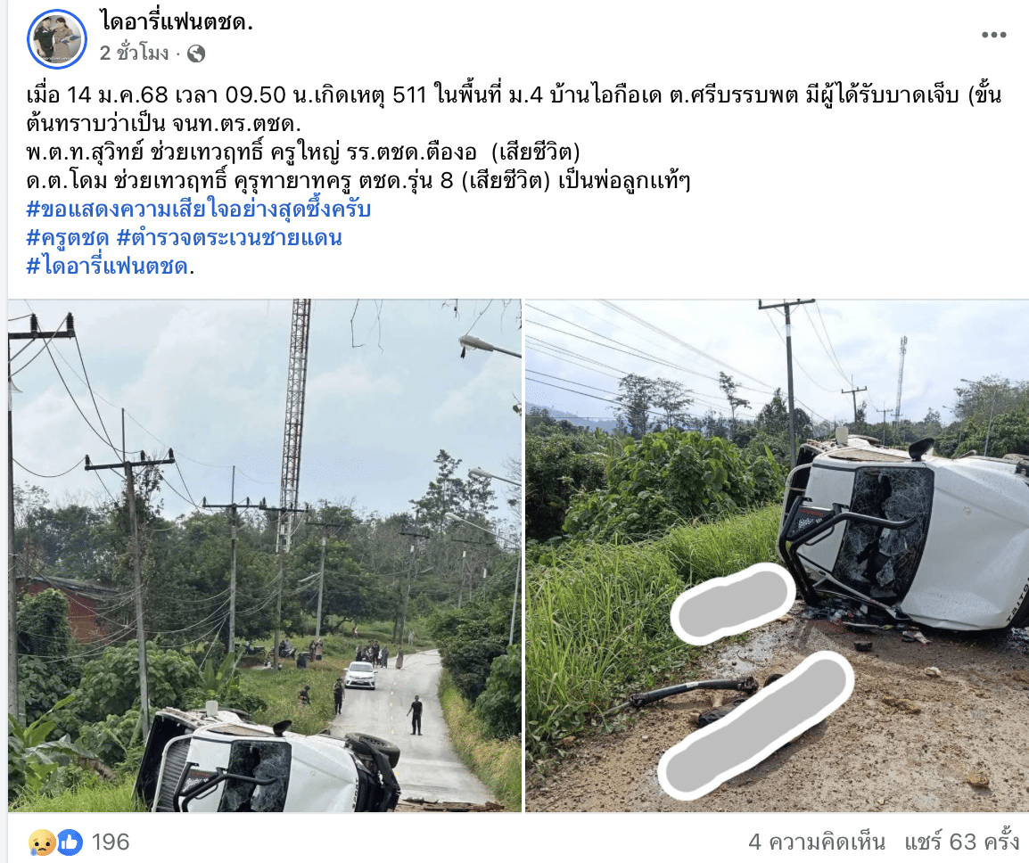
Task: Click the lower blurred oval in right photo
Action: pyautogui.click(x=757, y=726)
